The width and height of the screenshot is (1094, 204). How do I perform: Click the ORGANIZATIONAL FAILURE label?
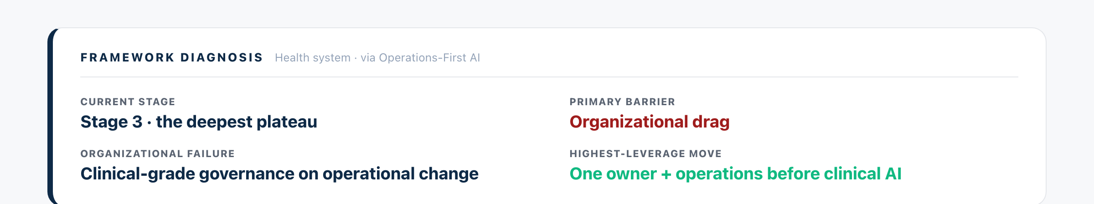158,154
